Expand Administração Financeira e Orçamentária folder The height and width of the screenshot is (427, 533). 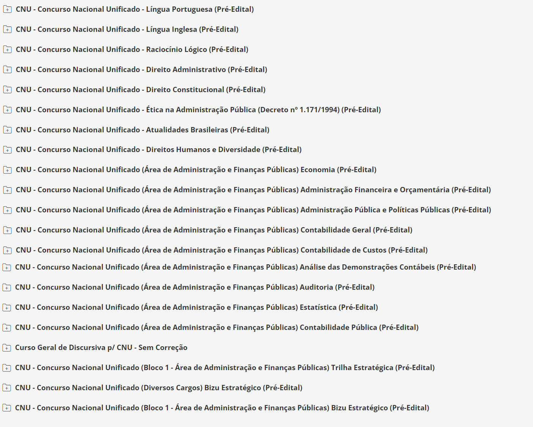(x=7, y=190)
